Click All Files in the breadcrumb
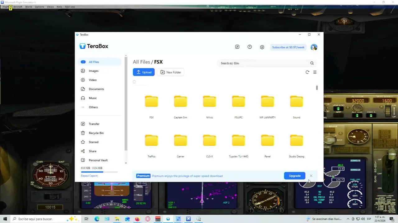 pos(141,62)
